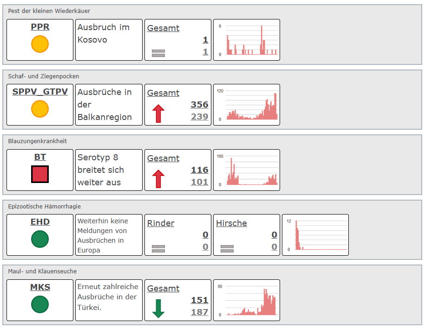
Task: Click the red up arrow in Blauzungenkrankheit
Action: click(158, 179)
